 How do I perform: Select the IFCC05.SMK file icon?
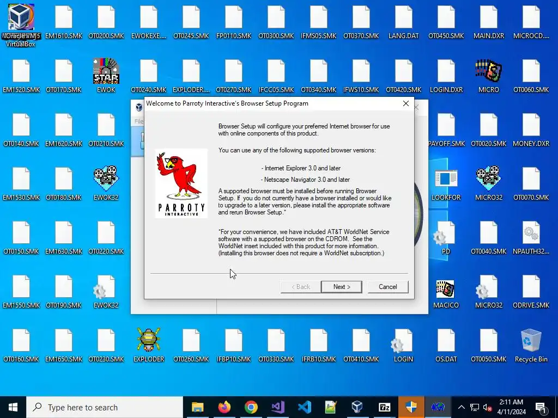[276, 75]
